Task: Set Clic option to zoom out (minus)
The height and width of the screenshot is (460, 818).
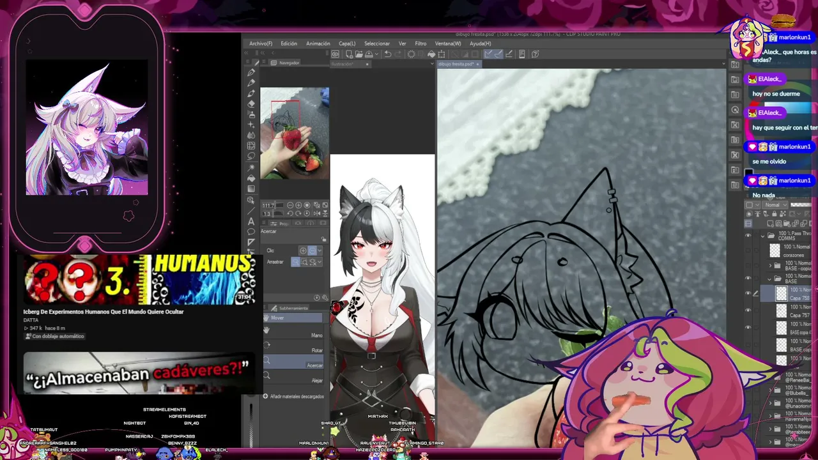Action: (312, 250)
